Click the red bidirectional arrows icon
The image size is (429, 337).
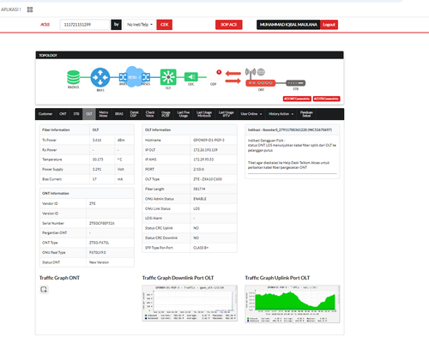pos(233,77)
